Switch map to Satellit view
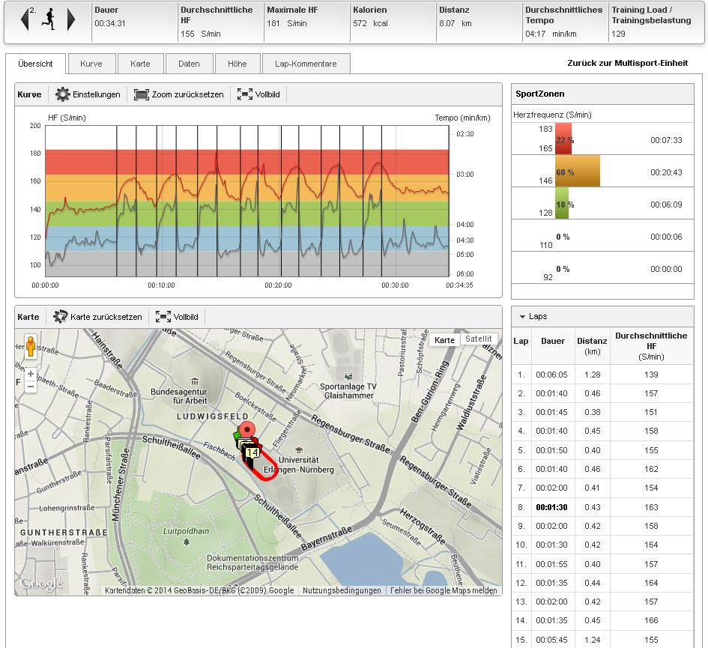This screenshot has height=648, width=708. tap(478, 339)
